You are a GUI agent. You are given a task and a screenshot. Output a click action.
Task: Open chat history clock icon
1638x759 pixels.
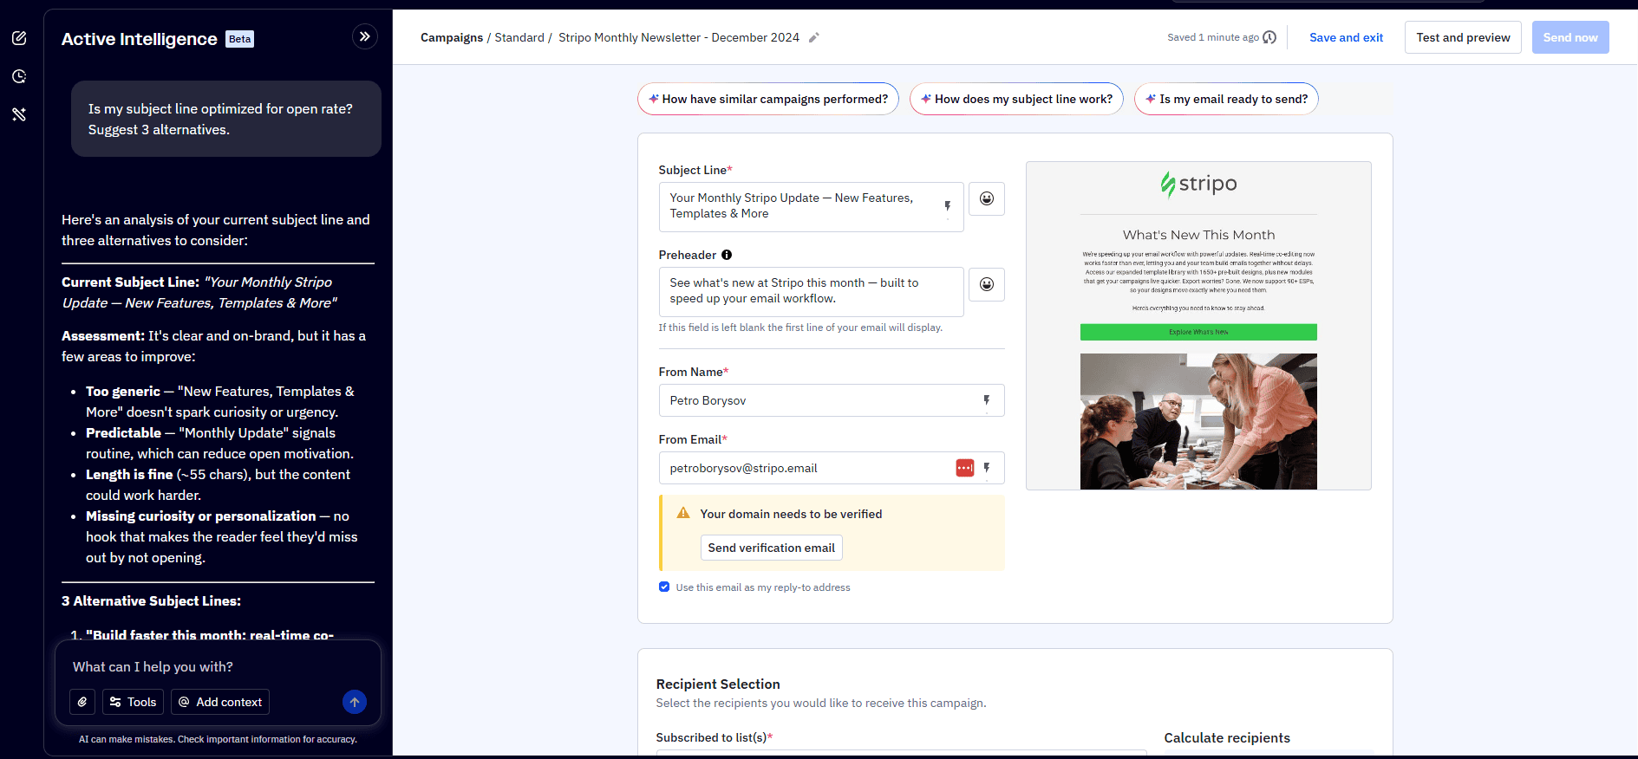19,76
